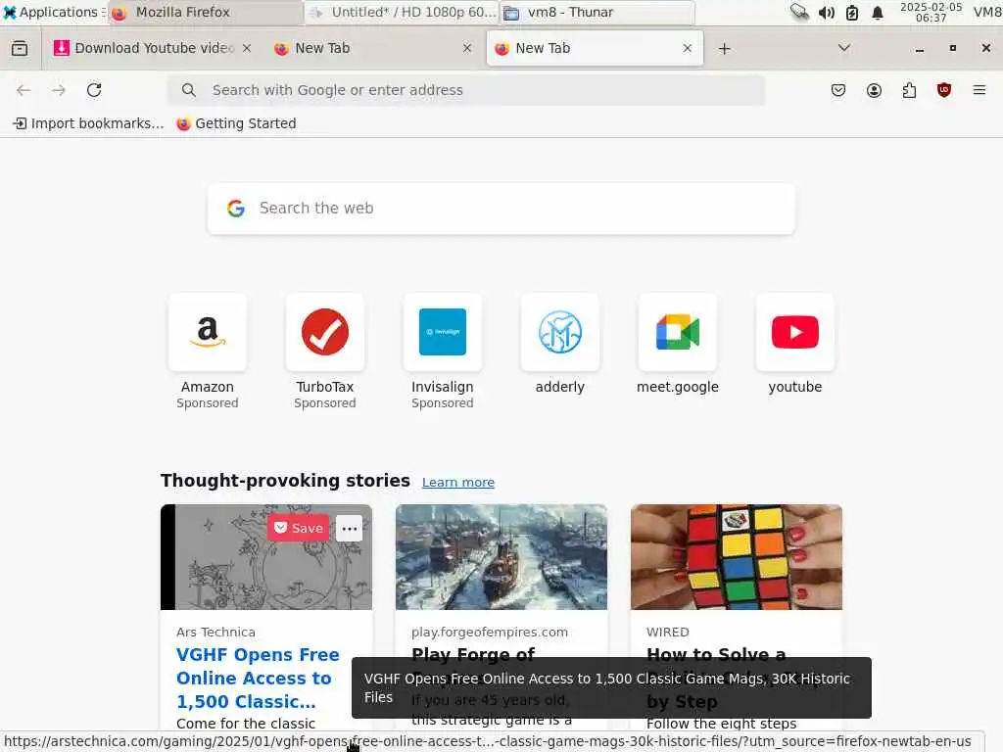This screenshot has width=1003, height=752.
Task: Click the magnifier icon in address bar
Action: pyautogui.click(x=189, y=90)
